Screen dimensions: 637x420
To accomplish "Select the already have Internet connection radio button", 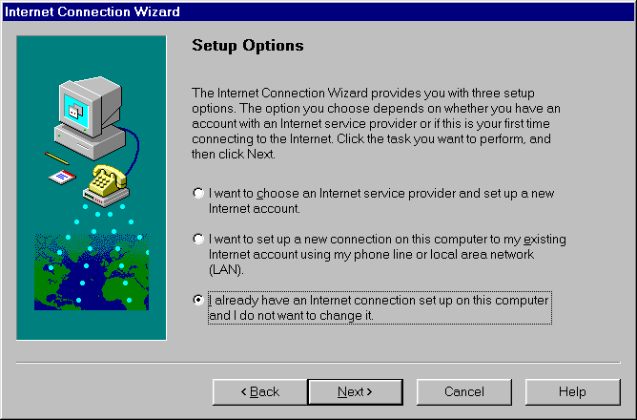I will 198,300.
